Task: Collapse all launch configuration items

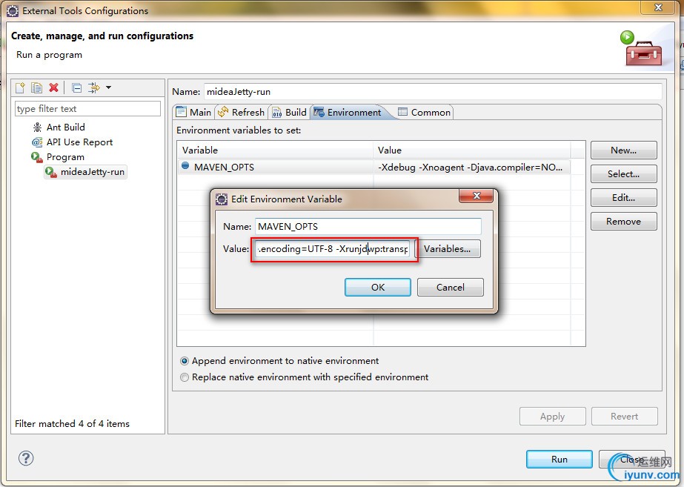Action: (77, 88)
